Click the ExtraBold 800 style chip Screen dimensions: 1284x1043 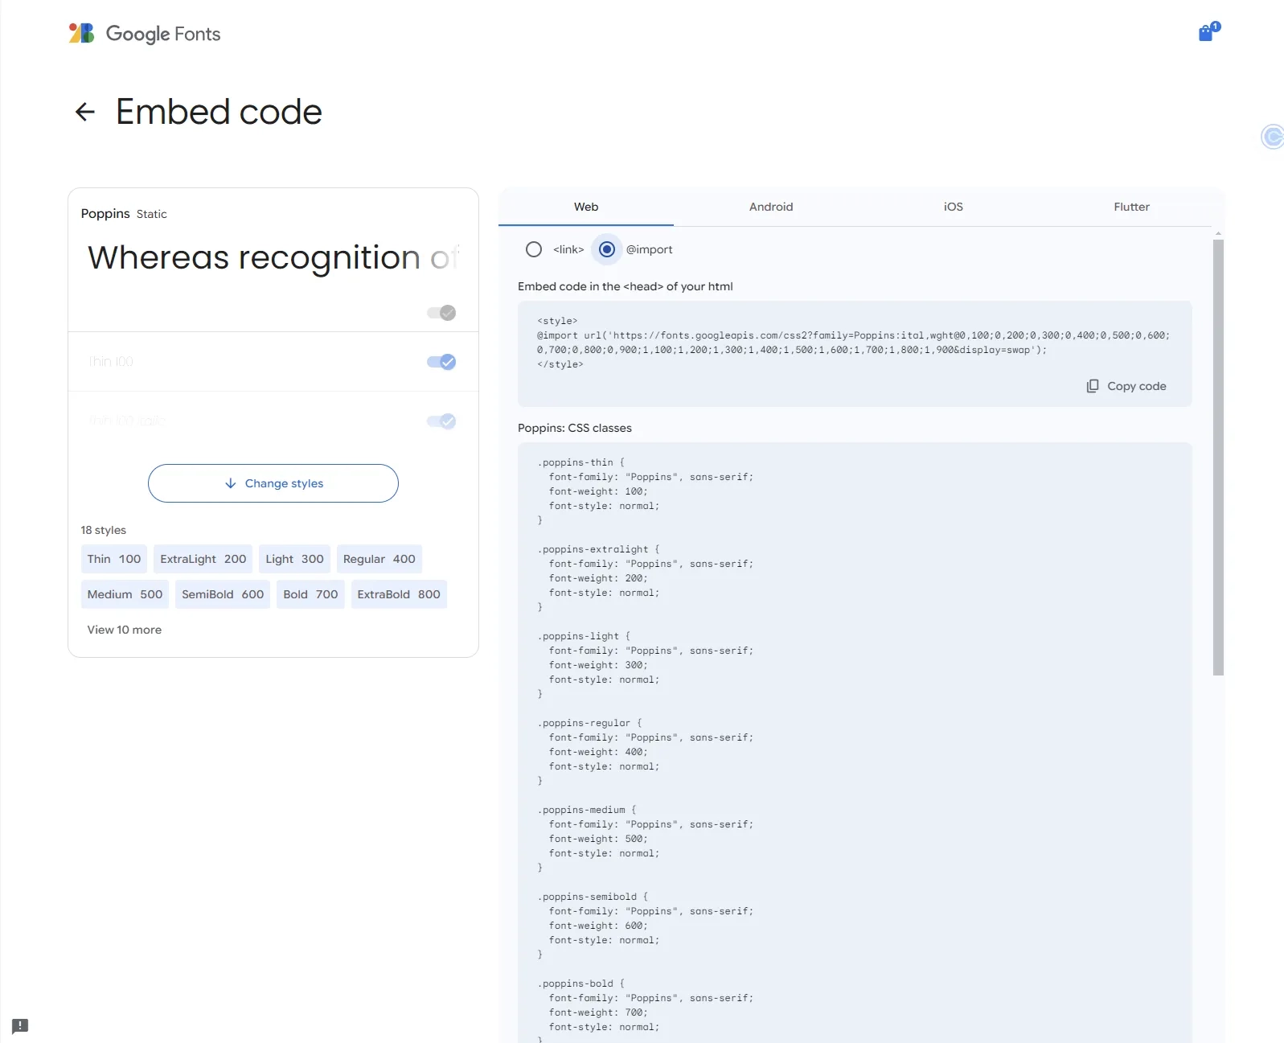pyautogui.click(x=399, y=594)
